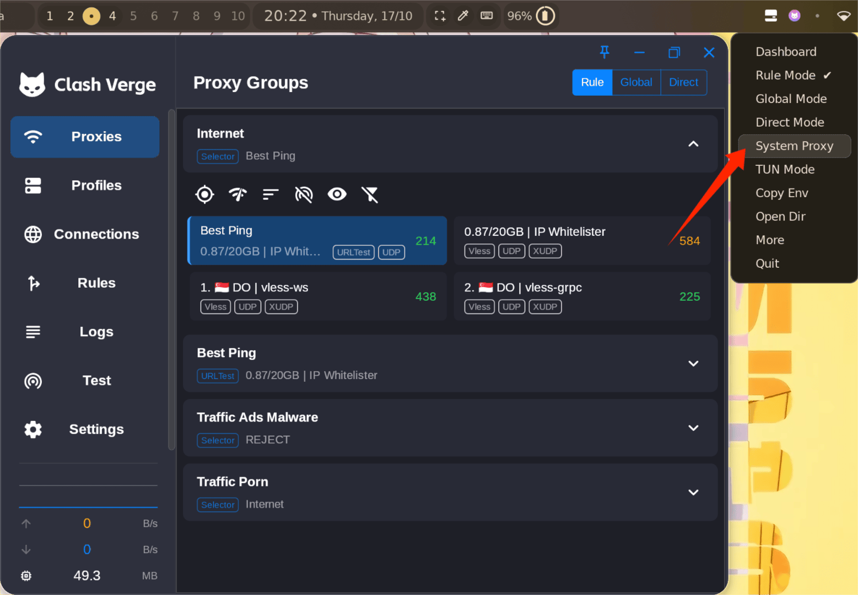This screenshot has width=858, height=595.
Task: Open the More submenu in tray
Action: point(794,240)
